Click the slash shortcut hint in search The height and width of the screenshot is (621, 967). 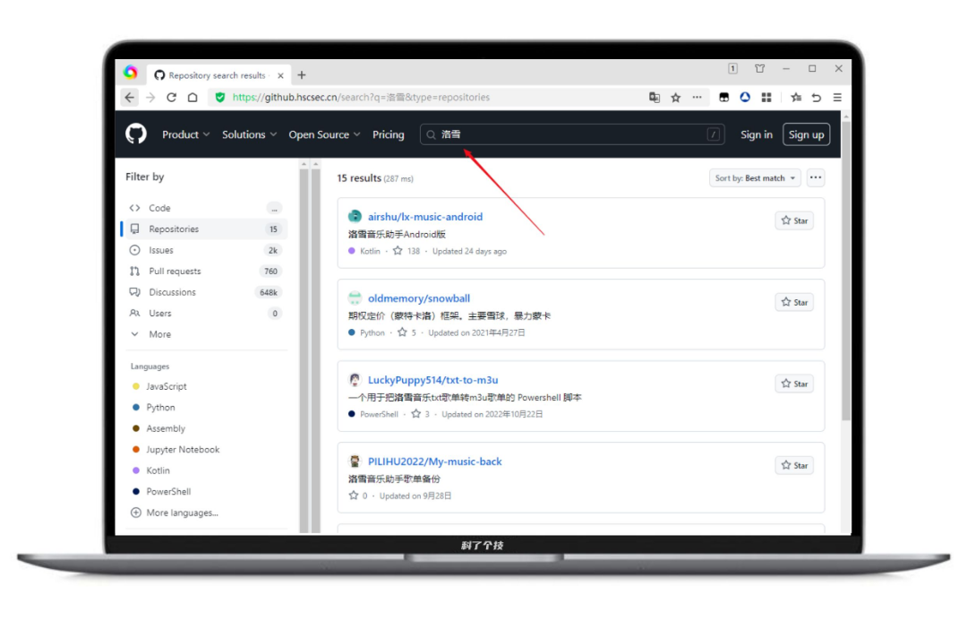click(x=713, y=134)
